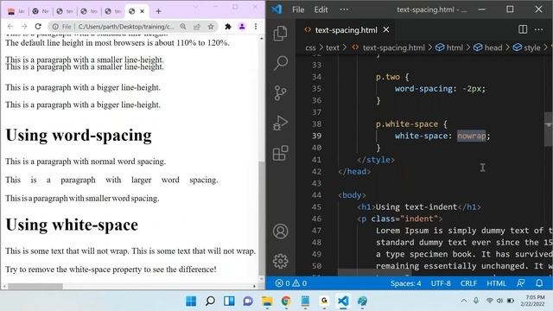
Task: Expand the collapsed VS Code menu ellipsis
Action: click(x=344, y=10)
